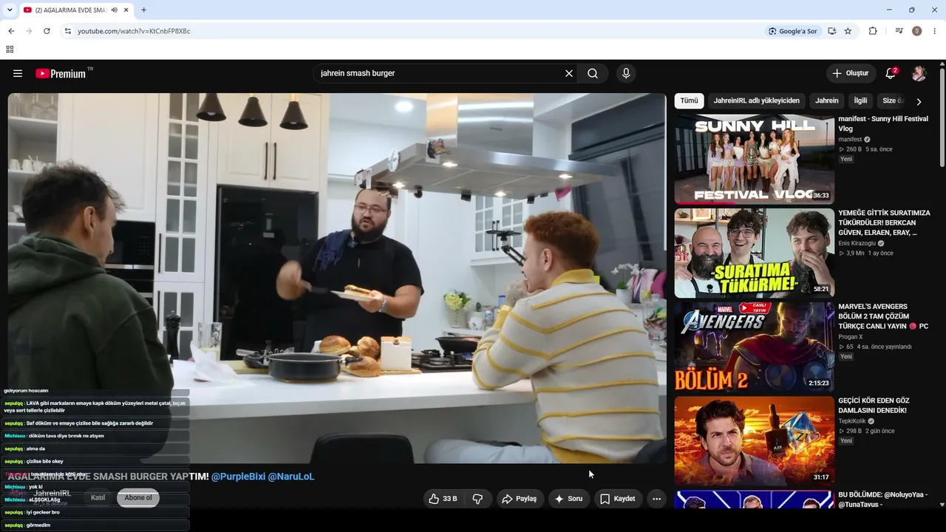Click the Soru ask button
Viewport: 946px width, 532px height.
(569, 499)
